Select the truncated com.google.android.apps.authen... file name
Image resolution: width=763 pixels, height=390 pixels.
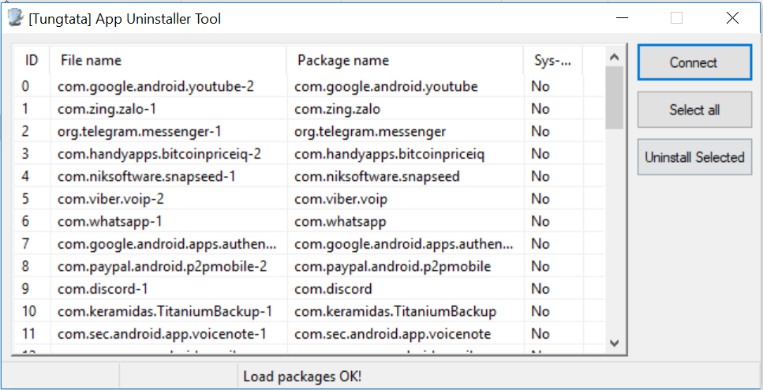pyautogui.click(x=167, y=244)
